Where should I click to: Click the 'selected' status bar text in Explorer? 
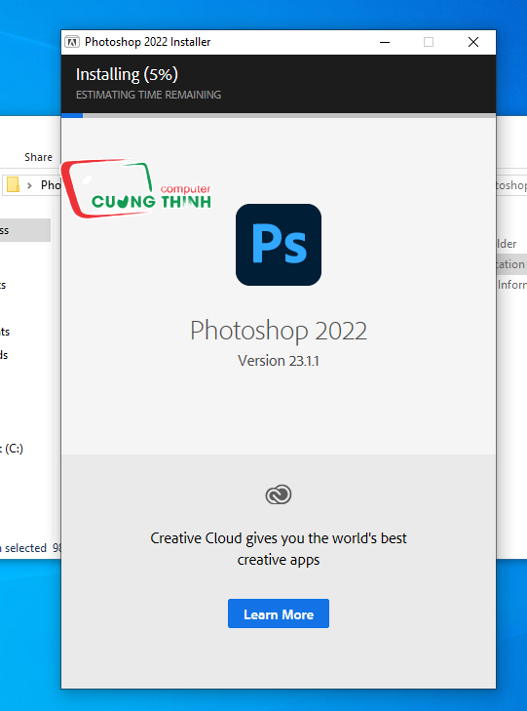click(x=25, y=548)
